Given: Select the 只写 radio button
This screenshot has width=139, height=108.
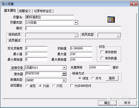Looking at the screenshot, I should (54, 86).
